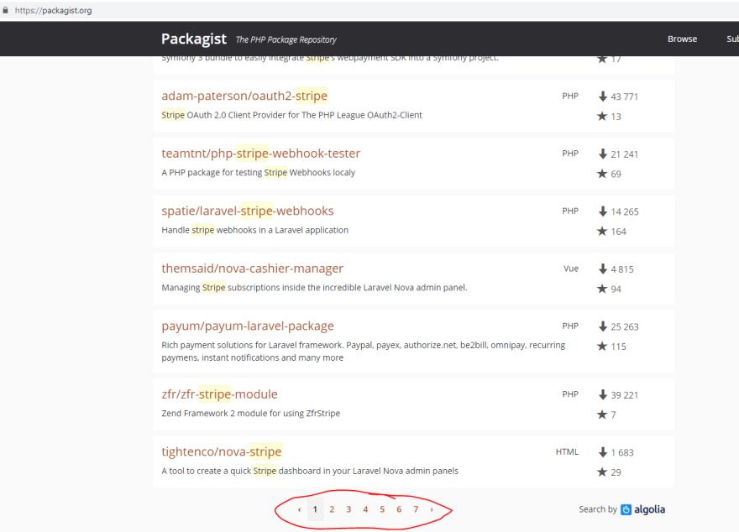Click star icon for adam-paterson/oauth2-stripe
Viewport: 739px width, 532px height.
tap(602, 116)
